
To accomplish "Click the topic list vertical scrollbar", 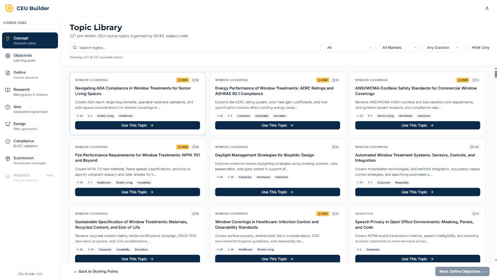I will tap(495, 74).
